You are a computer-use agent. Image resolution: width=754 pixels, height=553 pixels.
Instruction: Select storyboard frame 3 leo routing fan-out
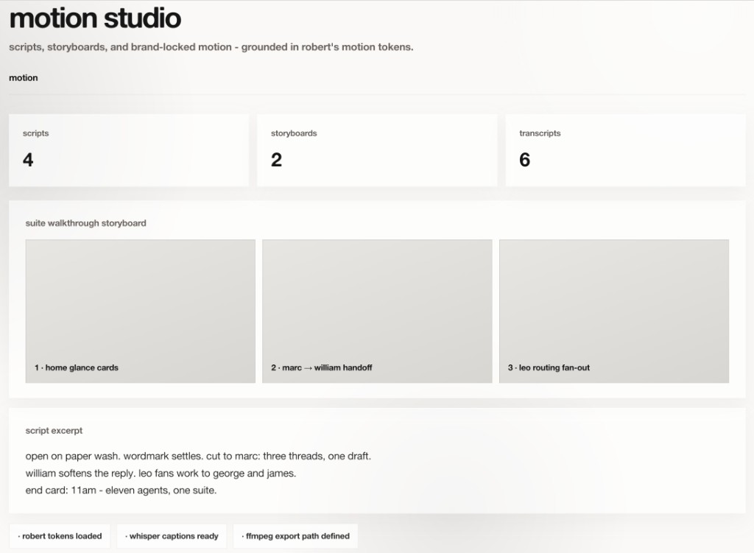coord(614,311)
